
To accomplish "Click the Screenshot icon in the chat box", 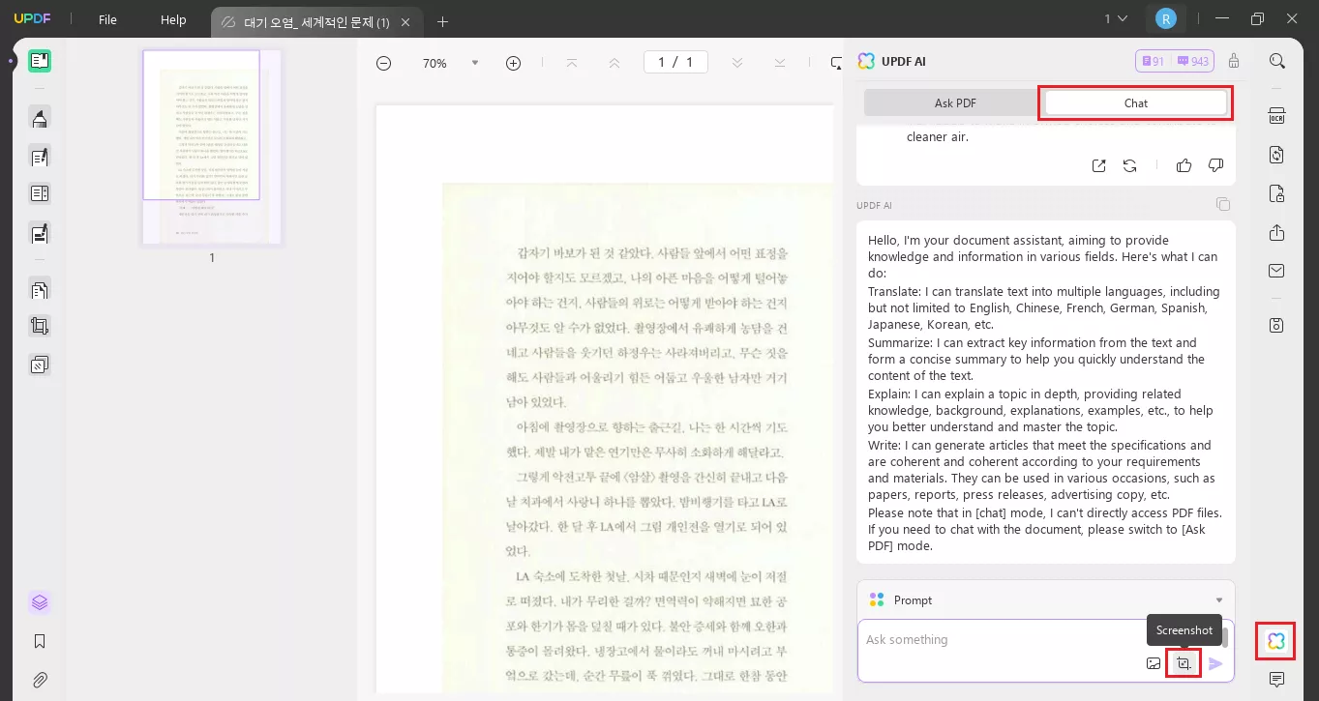I will [1183, 663].
